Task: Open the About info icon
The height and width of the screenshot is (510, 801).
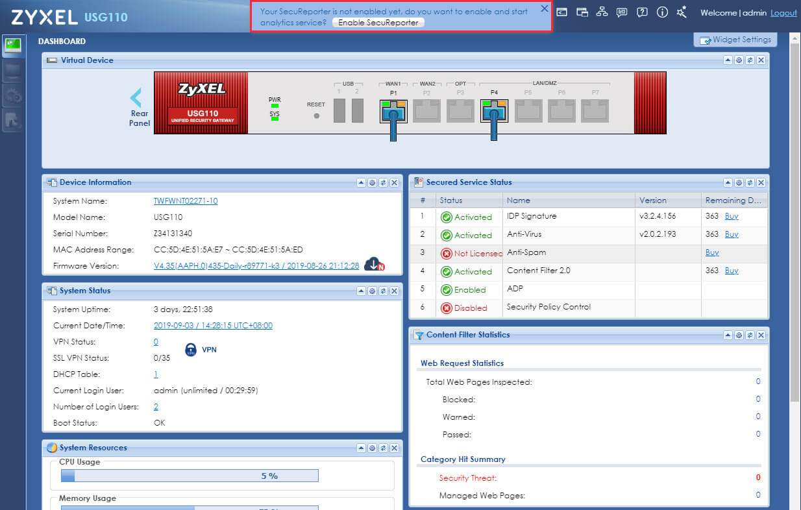Action: coord(662,12)
